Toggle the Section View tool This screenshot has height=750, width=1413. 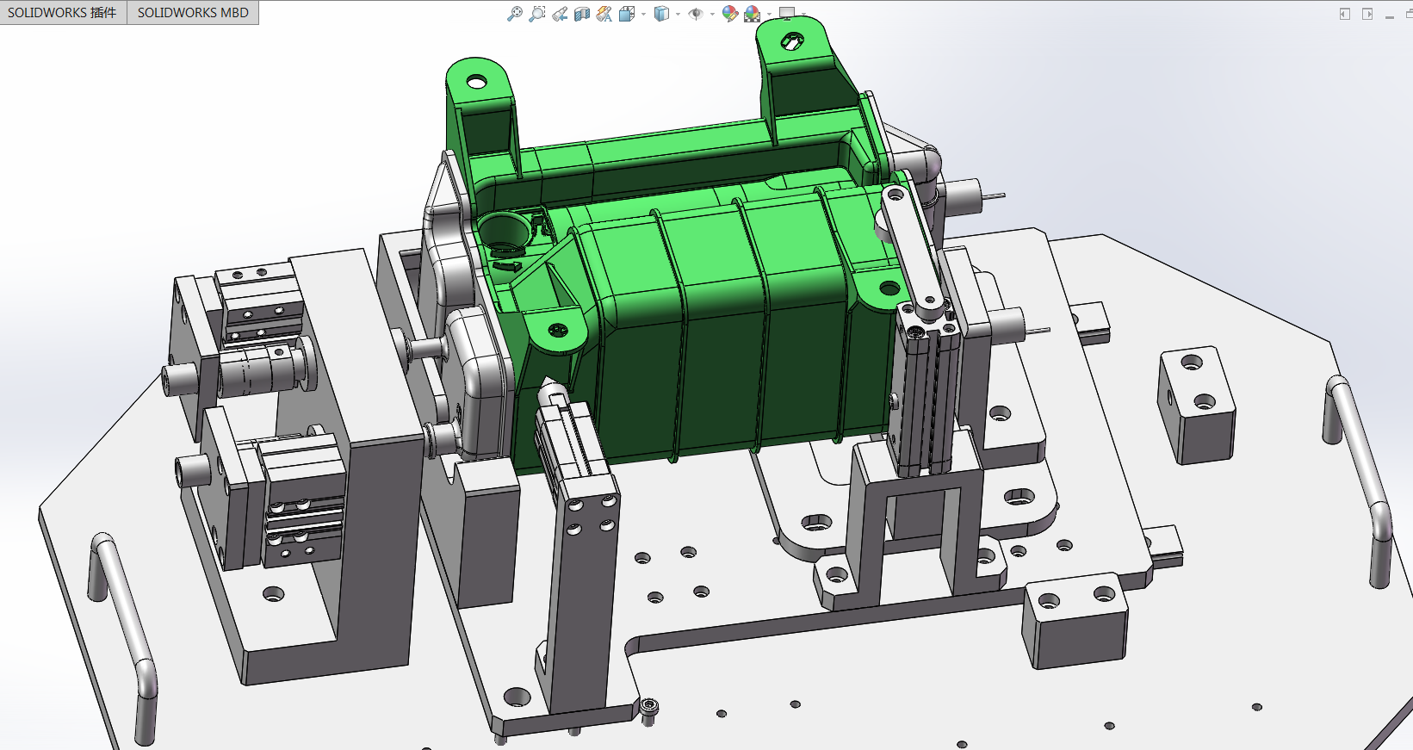coord(582,14)
